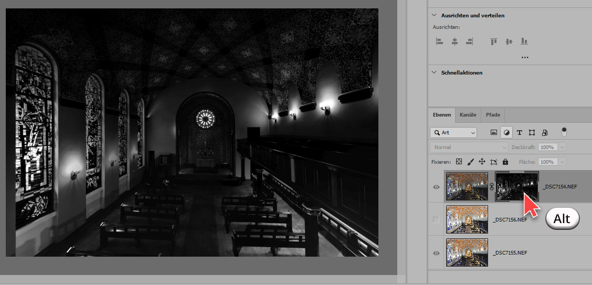
Task: Collapse the Schnellaktionen section
Action: (434, 72)
